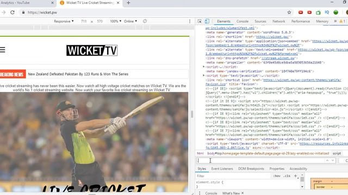This screenshot has width=348, height=195.
Task: Click the html breadcrumb
Action: point(200,153)
